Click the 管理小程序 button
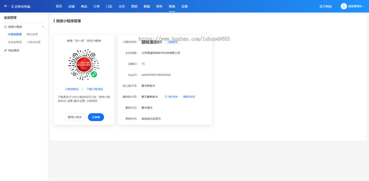 [x=75, y=117]
